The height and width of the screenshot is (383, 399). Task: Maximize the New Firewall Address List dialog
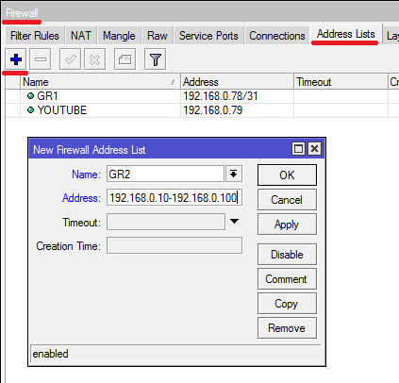pos(298,148)
